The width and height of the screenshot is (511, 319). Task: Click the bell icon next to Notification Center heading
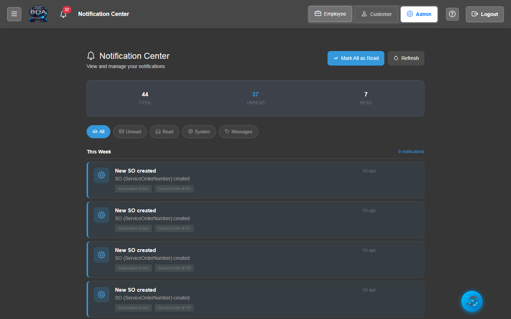coord(91,55)
